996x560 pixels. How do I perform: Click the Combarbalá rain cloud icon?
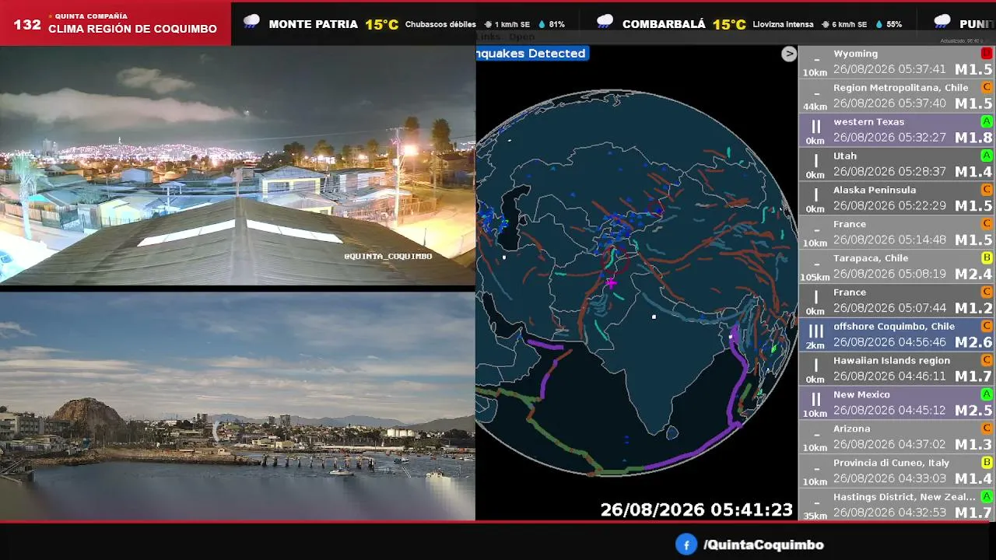[605, 23]
